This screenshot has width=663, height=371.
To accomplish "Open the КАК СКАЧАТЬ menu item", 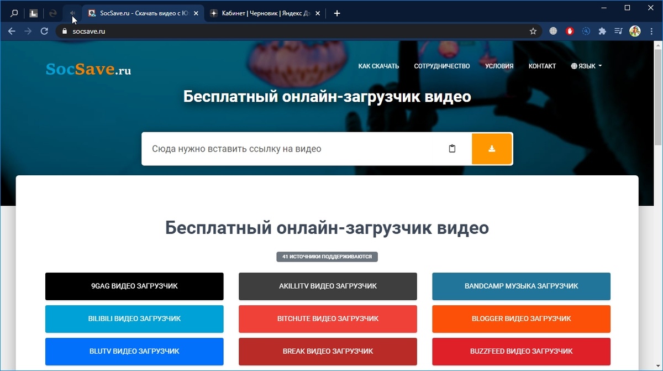I will coord(378,66).
